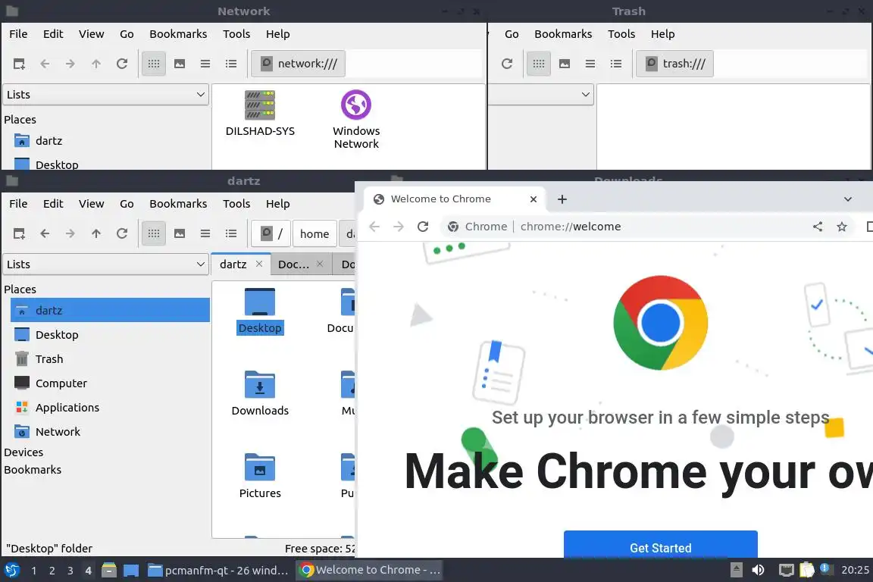Bookmark this page with the star icon
Viewport: 873px width, 582px height.
point(842,227)
